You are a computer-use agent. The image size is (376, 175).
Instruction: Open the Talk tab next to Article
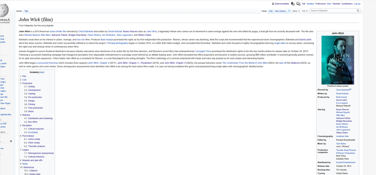point(26,11)
